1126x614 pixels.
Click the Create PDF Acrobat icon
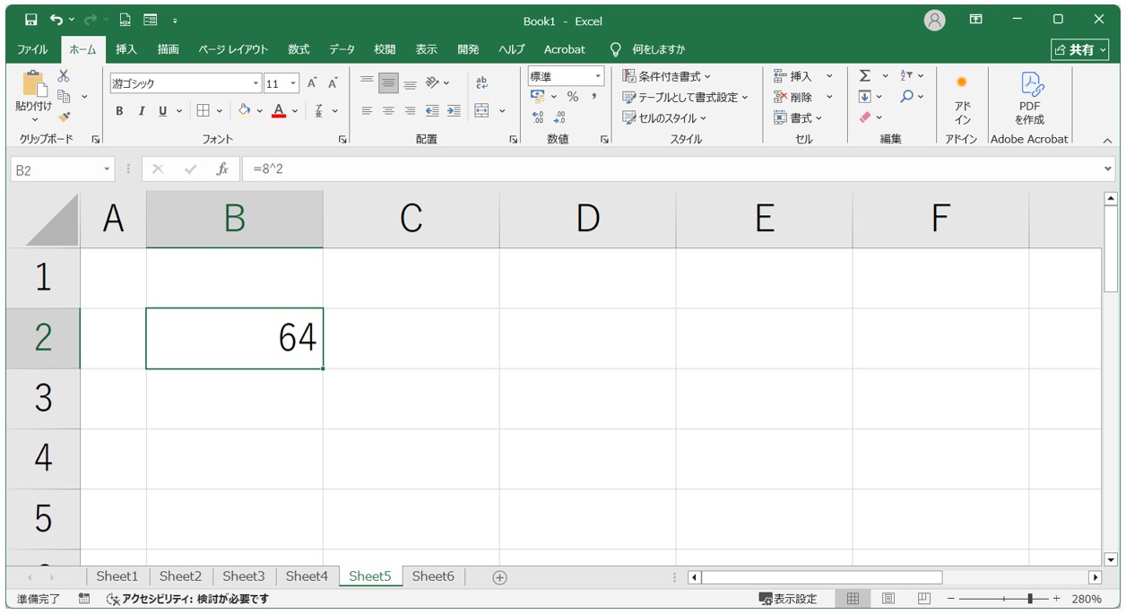click(1029, 99)
